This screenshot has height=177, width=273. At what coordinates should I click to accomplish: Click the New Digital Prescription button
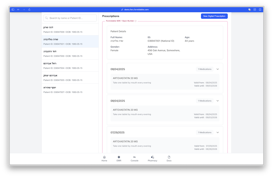coord(214,16)
